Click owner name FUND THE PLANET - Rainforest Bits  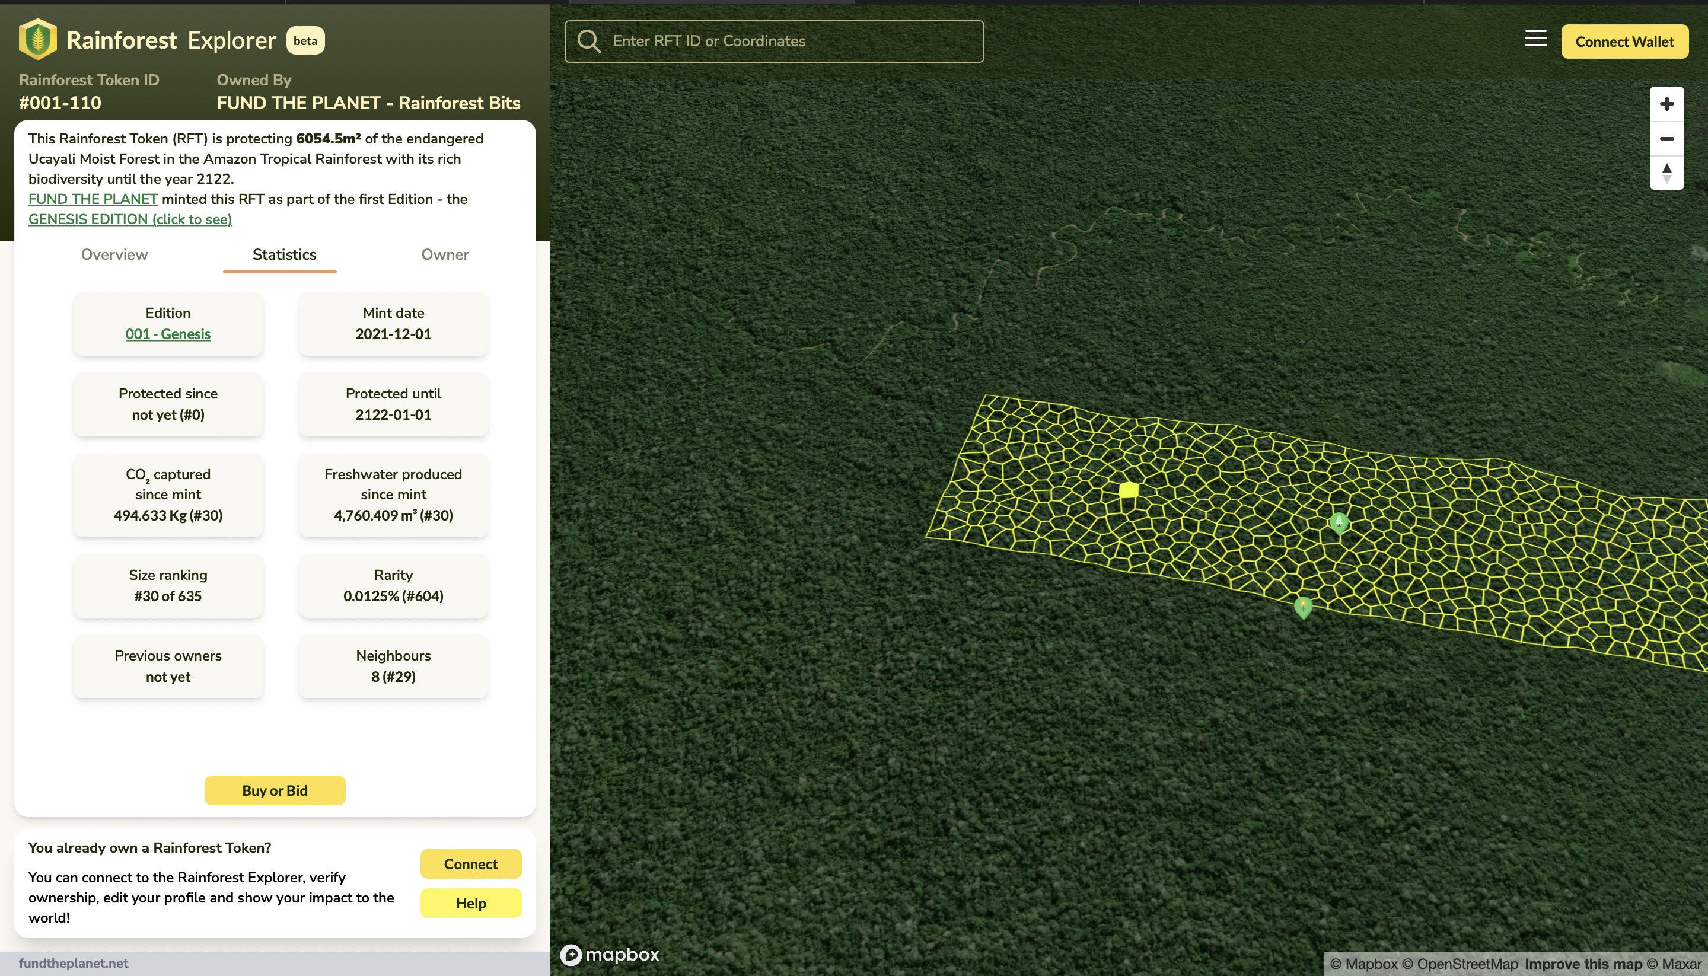point(368,103)
